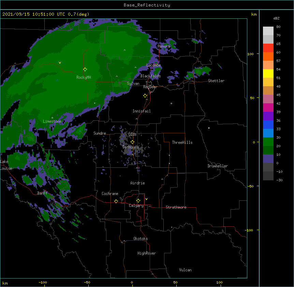Click the 80 value on dBZ legend
Viewport: 294px width, 287px height.
(x=278, y=27)
